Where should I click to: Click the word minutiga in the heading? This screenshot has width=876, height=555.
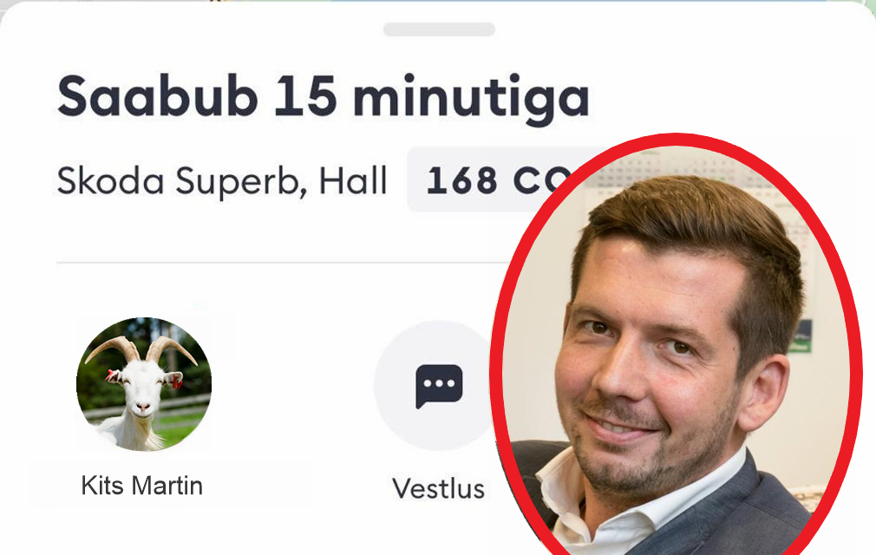tap(472, 100)
